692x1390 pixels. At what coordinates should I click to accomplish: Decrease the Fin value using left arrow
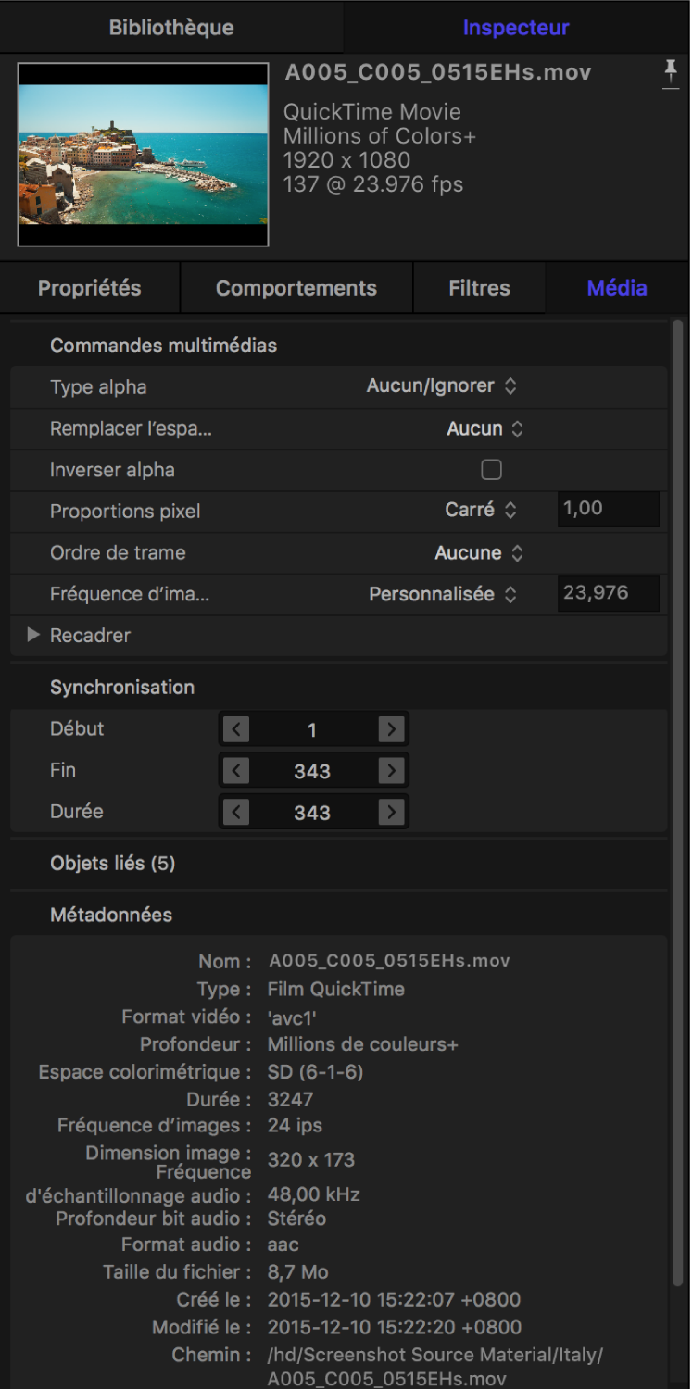[x=236, y=771]
